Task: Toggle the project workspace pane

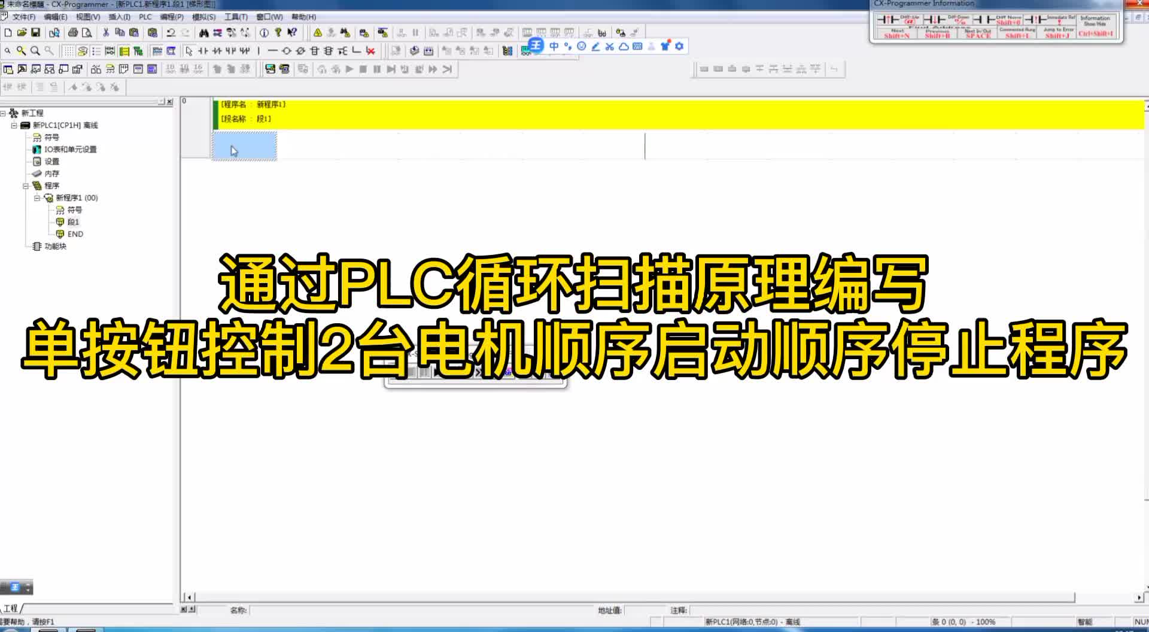Action: (x=8, y=69)
